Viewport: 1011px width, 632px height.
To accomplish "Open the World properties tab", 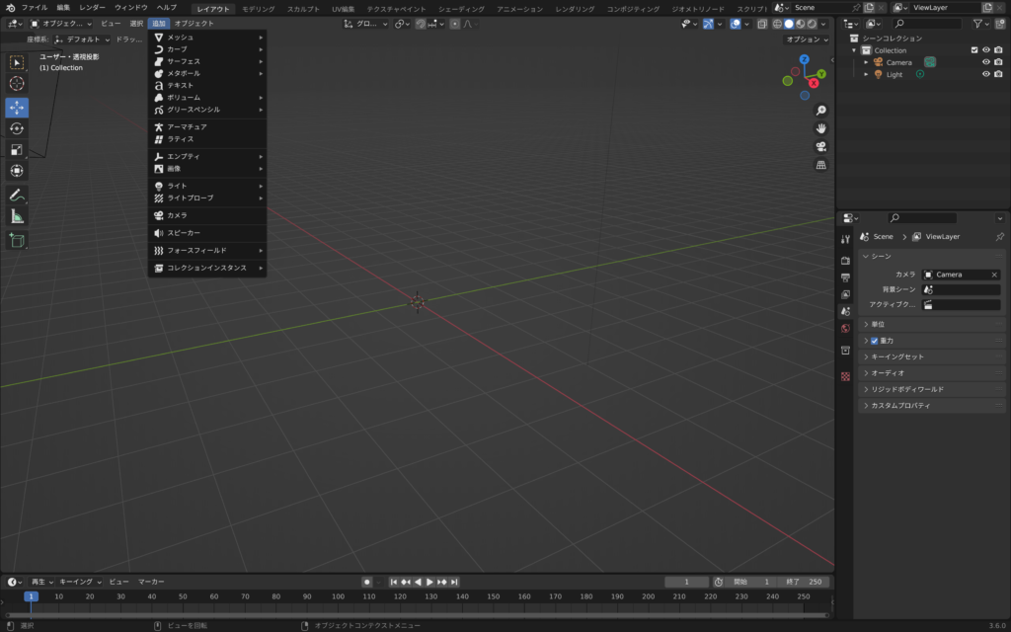I will [x=845, y=329].
